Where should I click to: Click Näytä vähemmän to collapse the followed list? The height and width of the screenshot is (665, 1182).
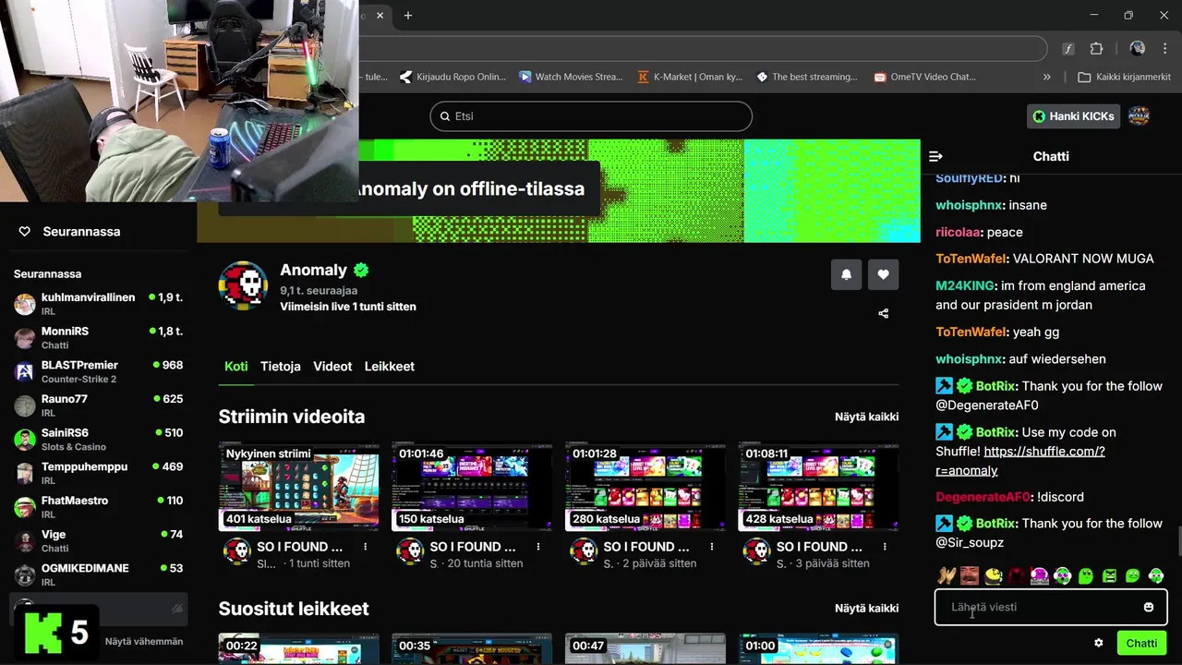coord(144,641)
